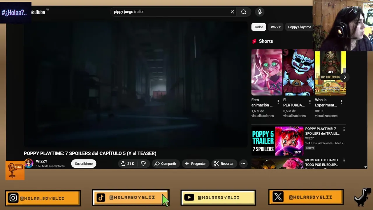Viewport: 373px width, 210px height.
Task: Open the WIZZY channel name link
Action: tap(42, 161)
